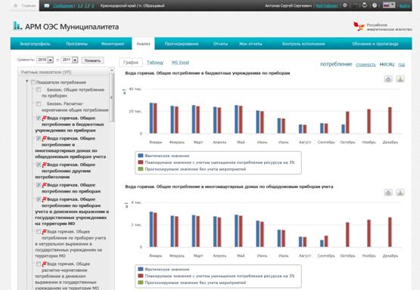
Task: Toggle blue Фактическое значение legend in first chart
Action: tap(163, 156)
